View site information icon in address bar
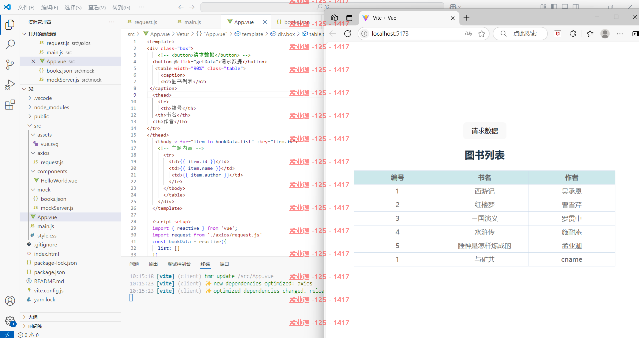 point(365,34)
